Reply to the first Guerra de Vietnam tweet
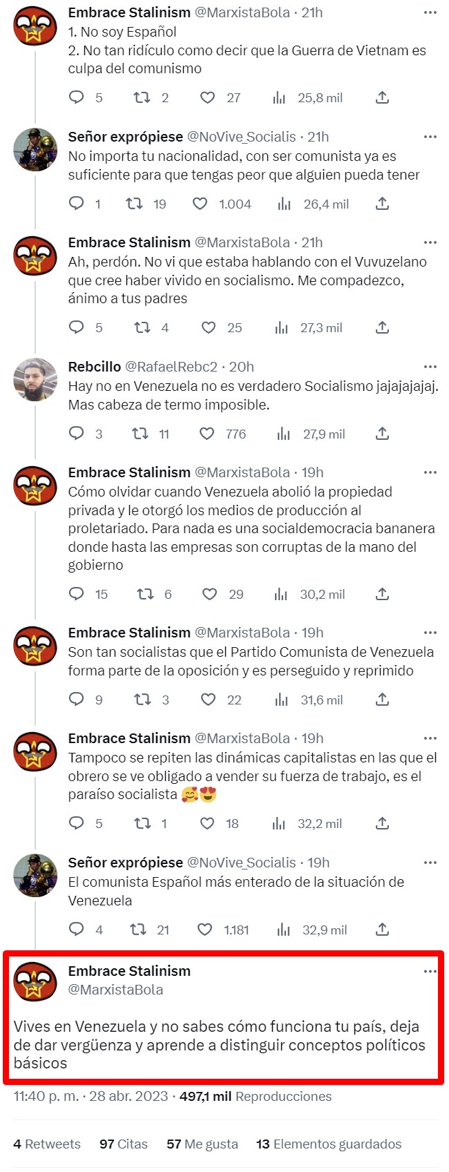Image resolution: width=449 pixels, height=1172 pixels. 77,97
